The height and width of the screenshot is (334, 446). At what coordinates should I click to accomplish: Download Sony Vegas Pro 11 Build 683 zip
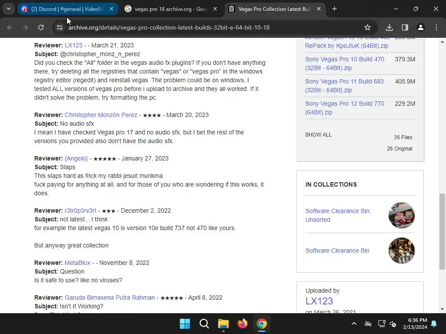[x=344, y=86]
